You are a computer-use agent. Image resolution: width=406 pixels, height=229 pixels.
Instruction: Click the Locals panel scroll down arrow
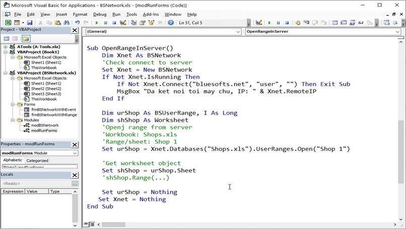click(x=75, y=225)
